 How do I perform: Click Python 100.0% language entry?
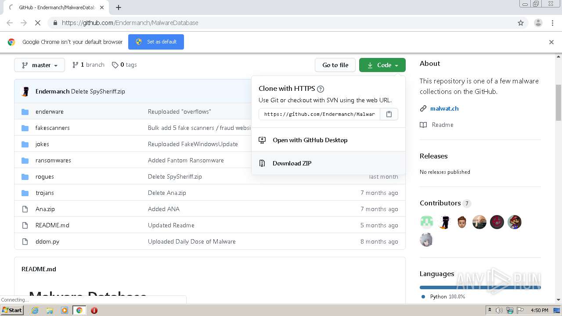(443, 297)
